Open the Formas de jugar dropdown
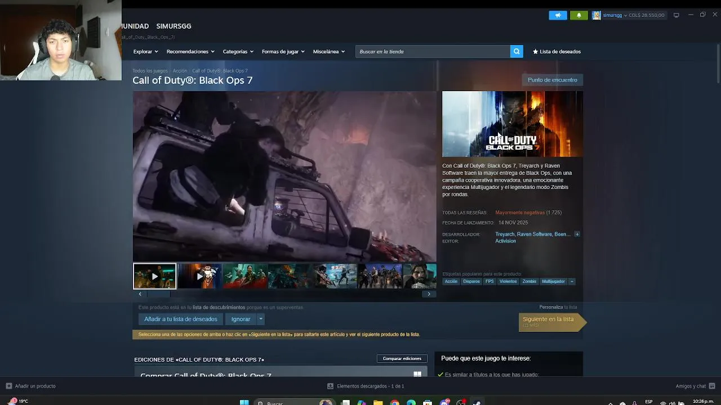The image size is (721, 405). click(x=283, y=52)
